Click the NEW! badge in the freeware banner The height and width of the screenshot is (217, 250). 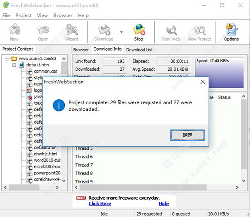tap(81, 198)
